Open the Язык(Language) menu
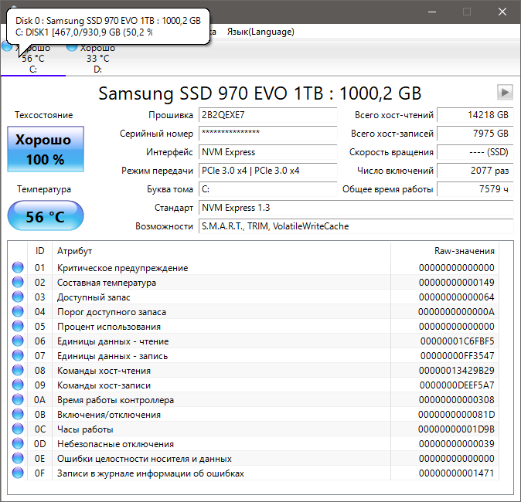521x502 pixels. click(260, 32)
